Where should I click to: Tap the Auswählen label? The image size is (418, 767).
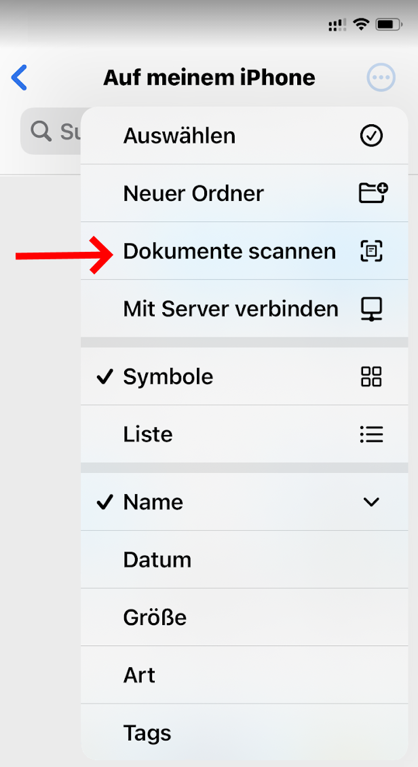(179, 136)
